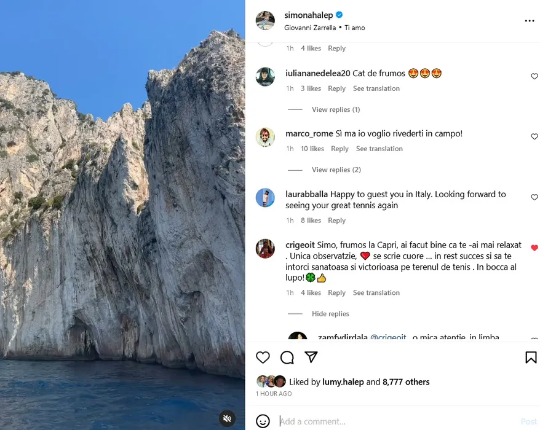See translation of marco_rome's comment
This screenshot has width=540, height=430.
(379, 149)
